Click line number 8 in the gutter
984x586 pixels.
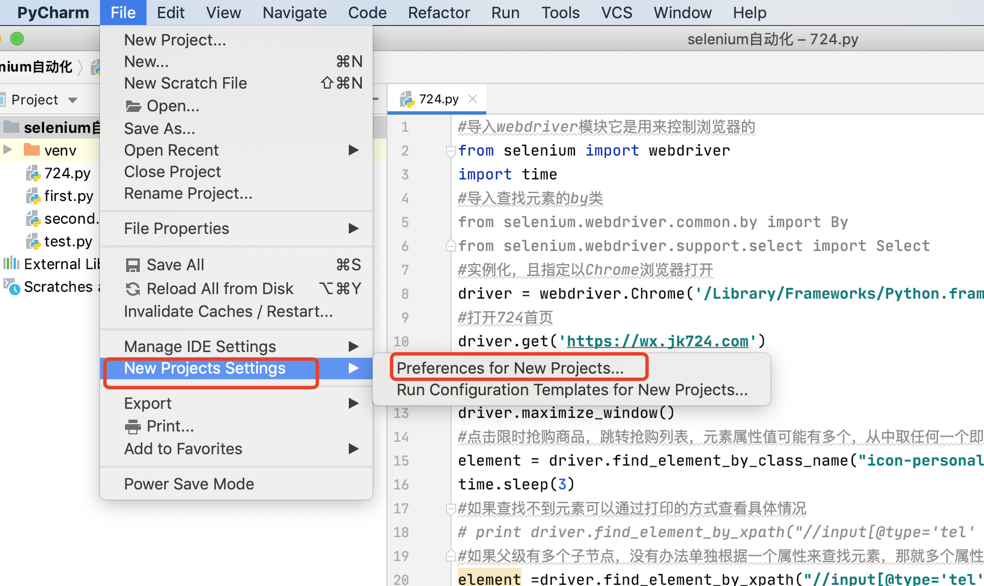(x=405, y=294)
